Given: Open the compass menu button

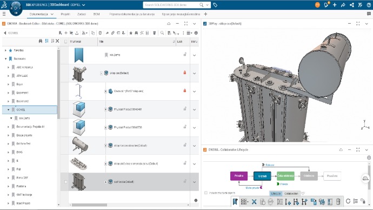Looking at the screenshot, I should pos(16,8).
